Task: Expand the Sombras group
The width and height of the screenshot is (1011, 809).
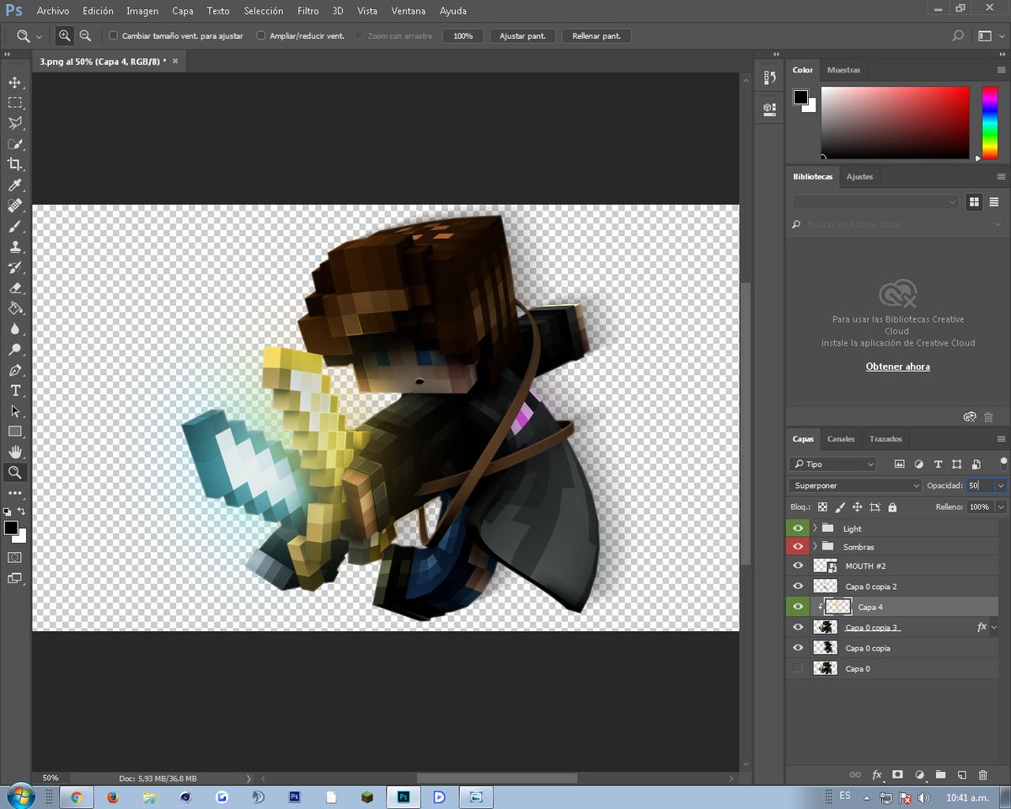Action: click(x=815, y=547)
